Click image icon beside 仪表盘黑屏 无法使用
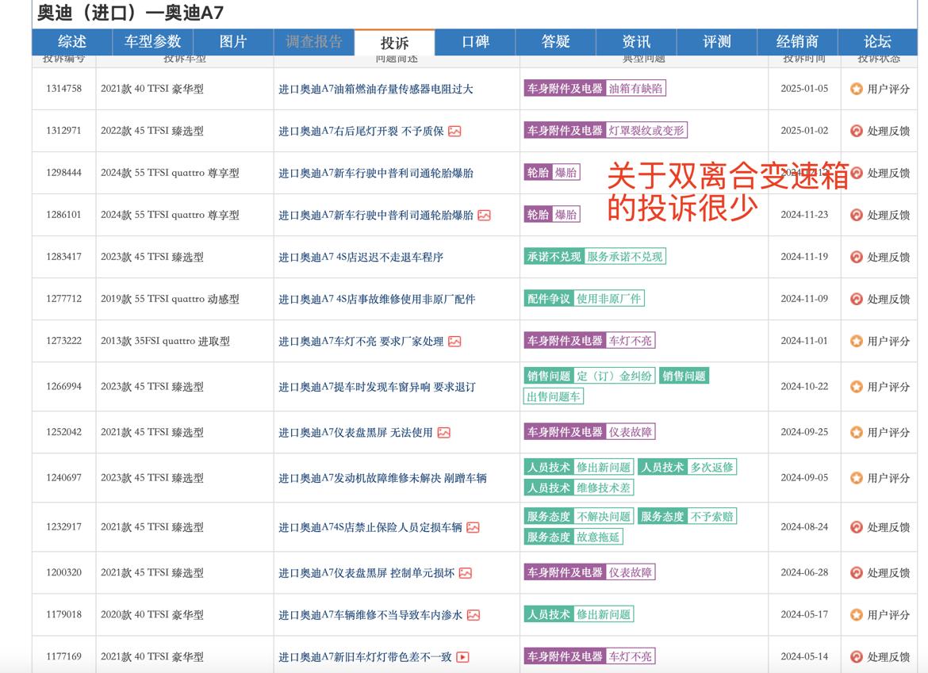Image resolution: width=928 pixels, height=673 pixels. pyautogui.click(x=444, y=432)
